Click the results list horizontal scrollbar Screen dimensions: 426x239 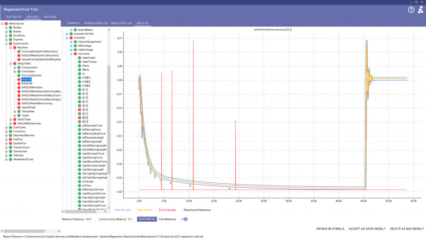pyautogui.click(x=84, y=212)
